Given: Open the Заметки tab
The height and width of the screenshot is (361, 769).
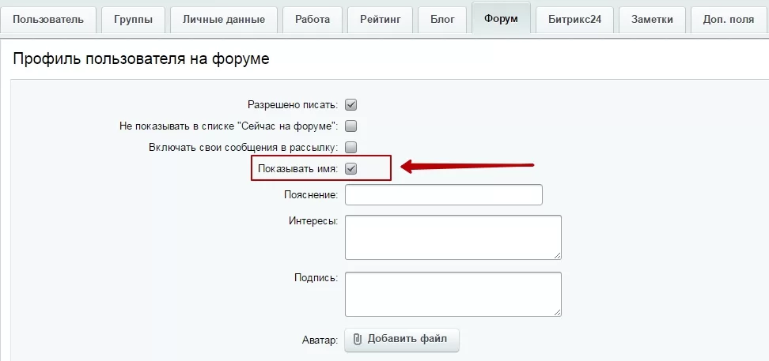Looking at the screenshot, I should (652, 20).
